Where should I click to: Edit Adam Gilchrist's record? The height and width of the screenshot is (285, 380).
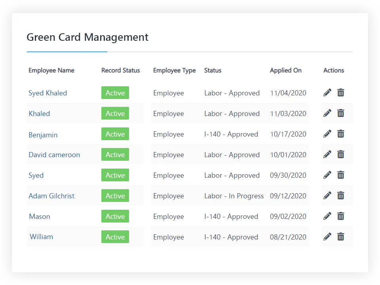click(327, 196)
